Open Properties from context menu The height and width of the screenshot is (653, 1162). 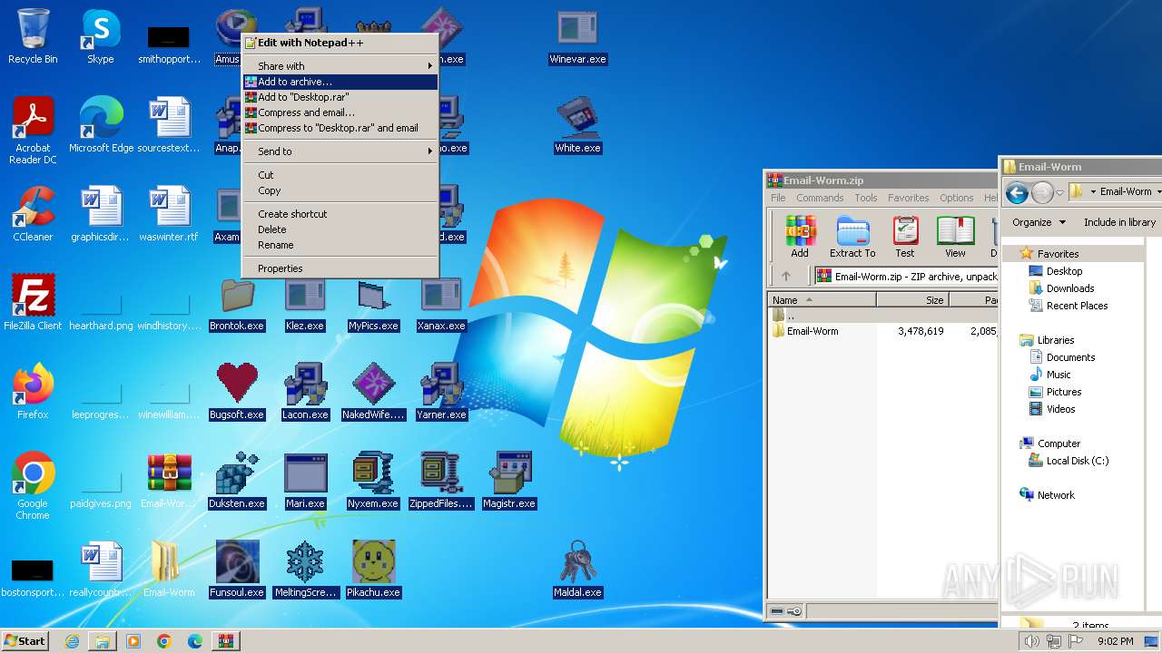tap(340, 268)
